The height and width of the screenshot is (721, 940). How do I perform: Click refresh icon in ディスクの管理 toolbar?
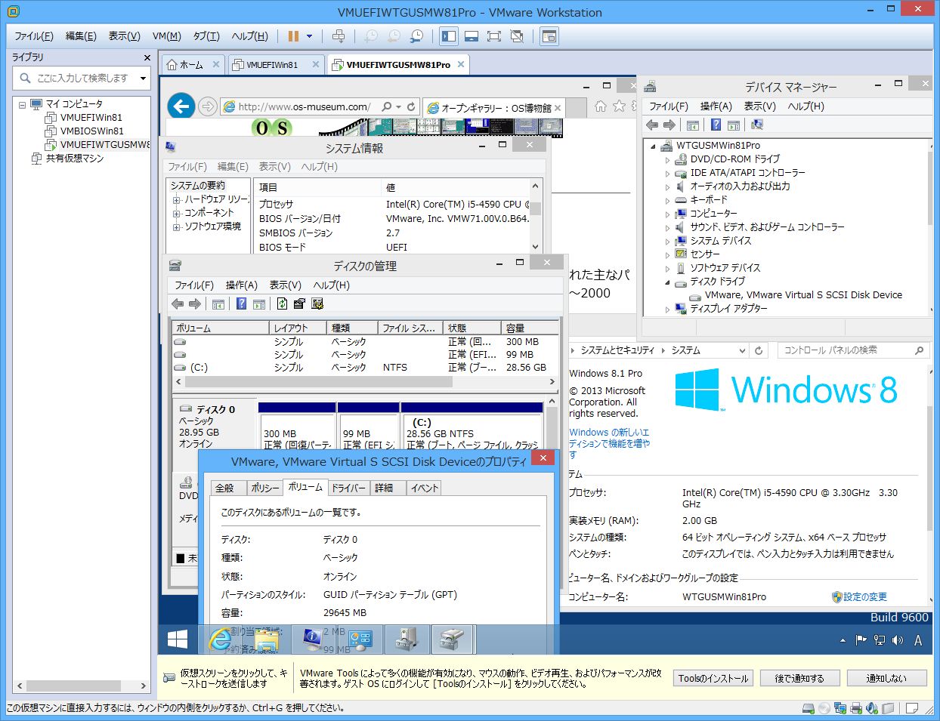[x=282, y=303]
